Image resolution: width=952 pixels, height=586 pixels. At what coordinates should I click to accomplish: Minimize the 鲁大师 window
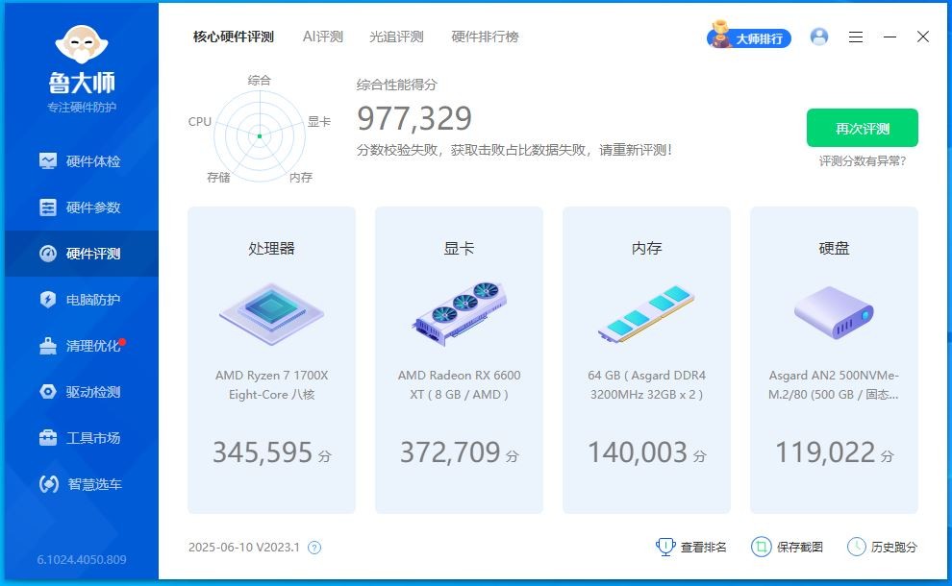pos(890,37)
